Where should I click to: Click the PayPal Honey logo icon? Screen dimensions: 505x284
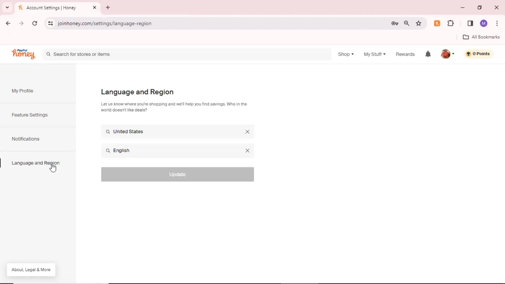[23, 53]
